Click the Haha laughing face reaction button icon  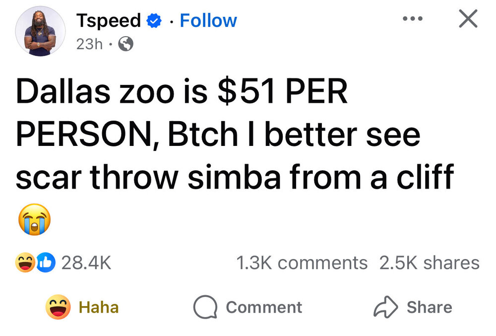click(58, 307)
